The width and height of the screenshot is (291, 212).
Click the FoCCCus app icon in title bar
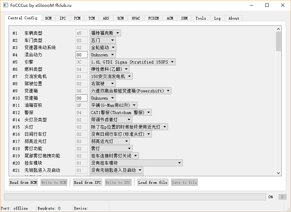pyautogui.click(x=6, y=5)
